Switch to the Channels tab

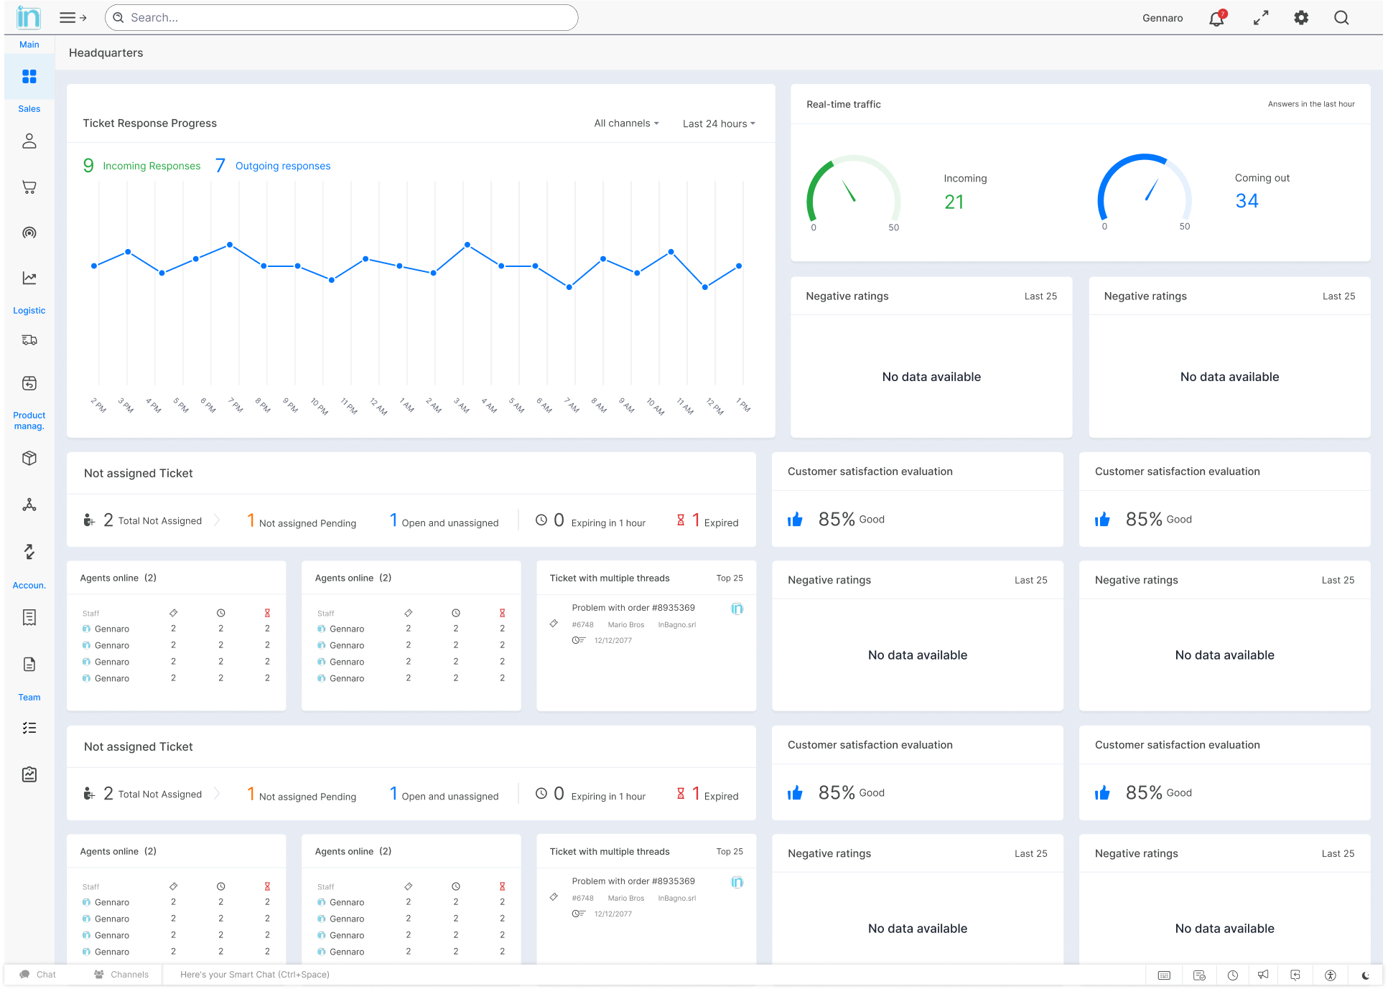121,975
